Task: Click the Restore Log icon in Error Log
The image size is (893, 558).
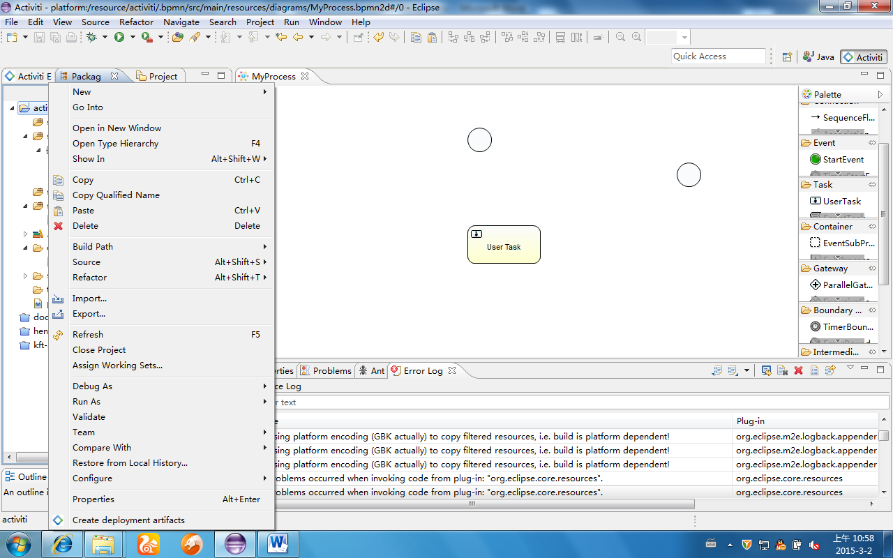Action: (x=830, y=370)
